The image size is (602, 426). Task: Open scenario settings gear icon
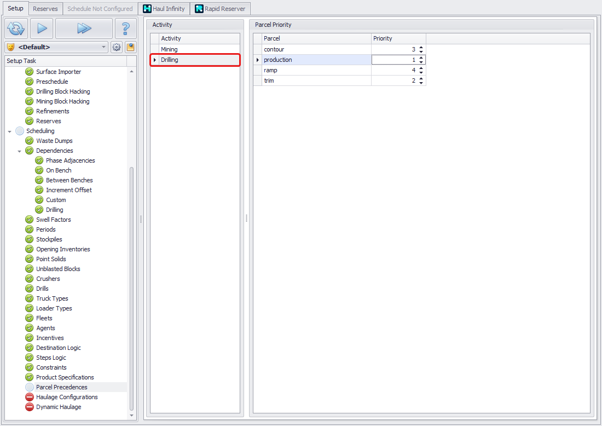click(117, 47)
